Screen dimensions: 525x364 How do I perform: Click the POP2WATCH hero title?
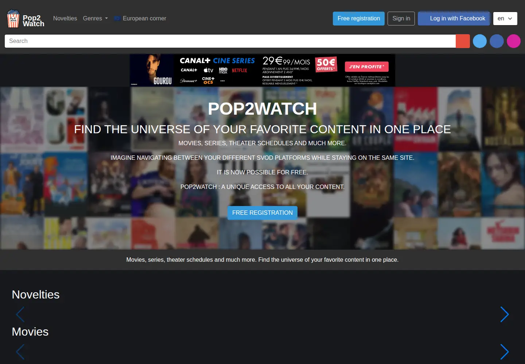tap(262, 108)
